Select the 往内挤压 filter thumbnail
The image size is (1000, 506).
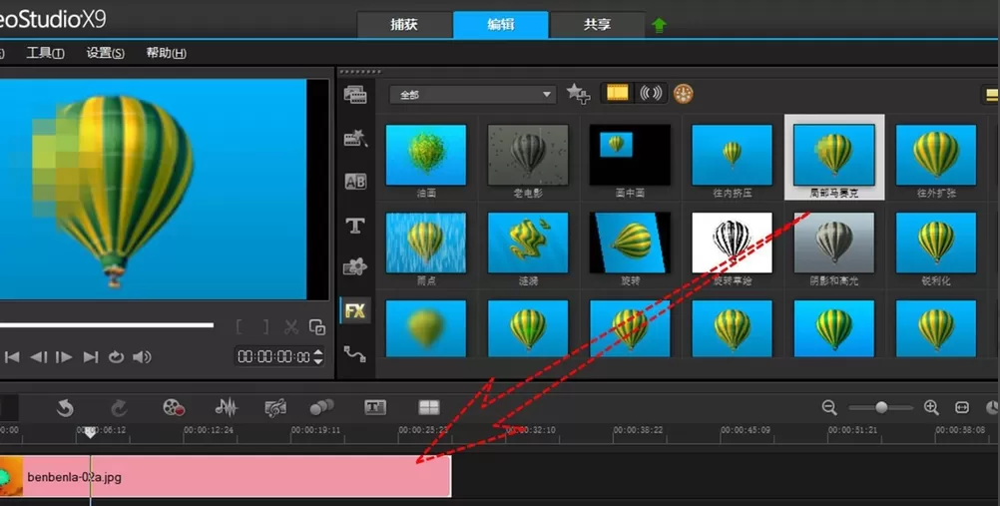coord(733,155)
